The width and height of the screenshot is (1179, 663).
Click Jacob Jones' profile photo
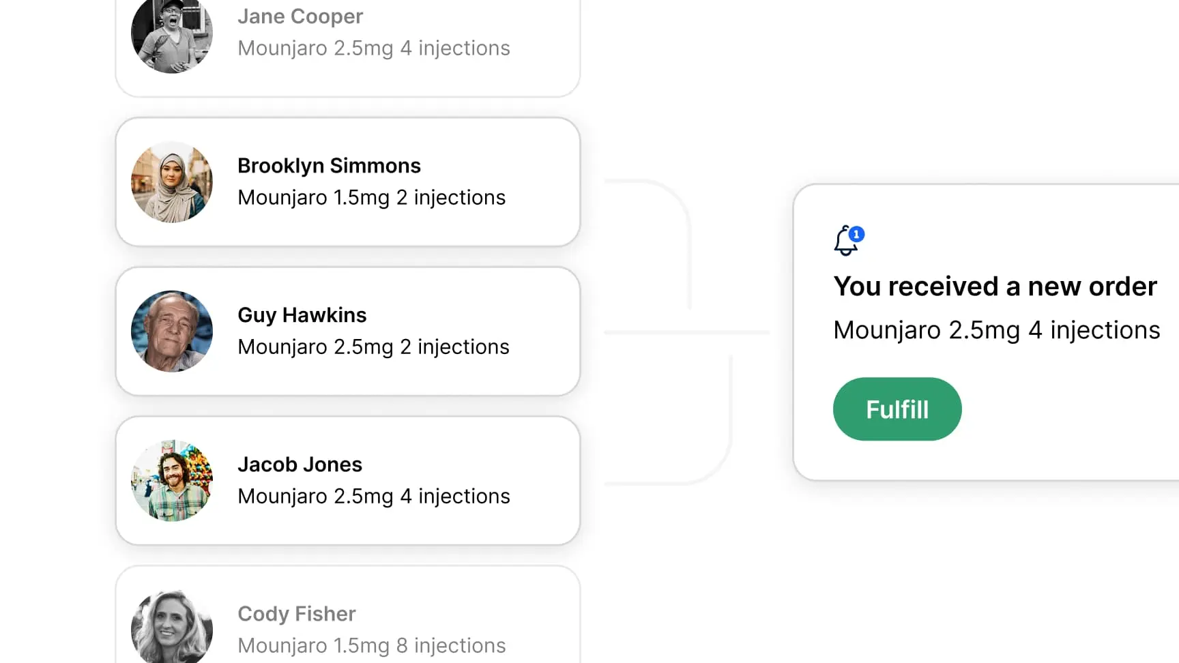point(172,481)
